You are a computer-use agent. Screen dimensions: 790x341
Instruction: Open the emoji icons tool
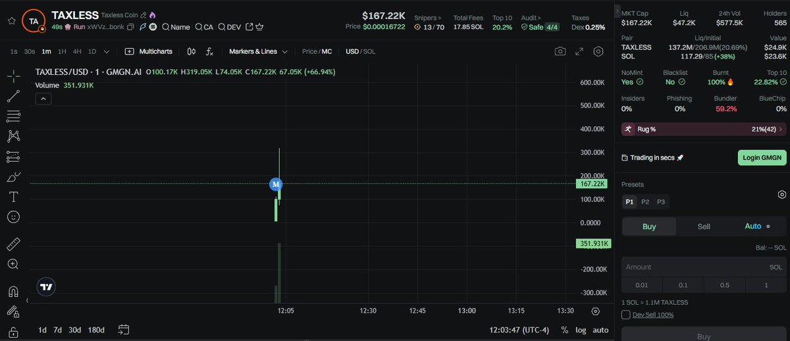point(13,216)
